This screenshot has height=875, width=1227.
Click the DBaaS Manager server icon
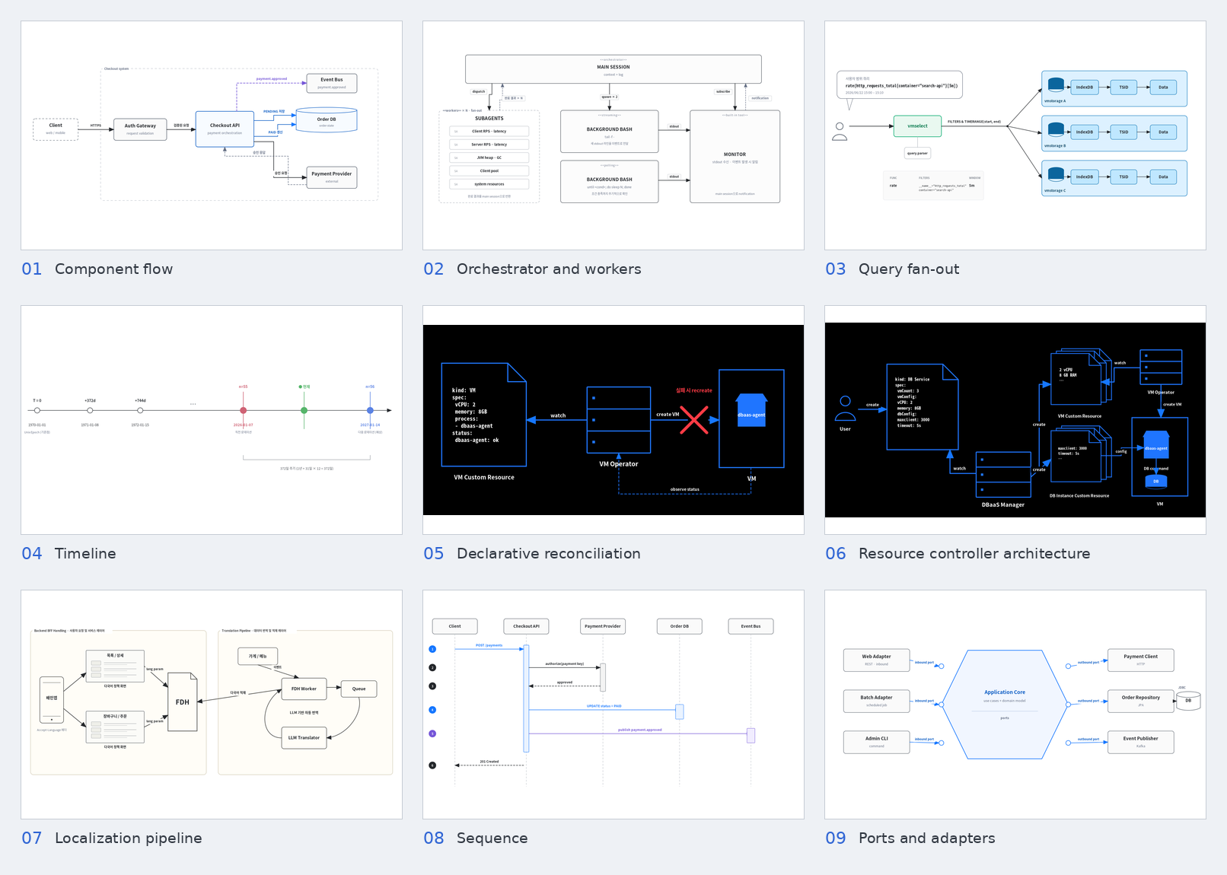1003,476
